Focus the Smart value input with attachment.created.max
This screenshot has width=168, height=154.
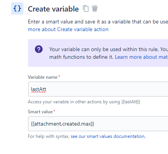pyautogui.click(x=98, y=124)
